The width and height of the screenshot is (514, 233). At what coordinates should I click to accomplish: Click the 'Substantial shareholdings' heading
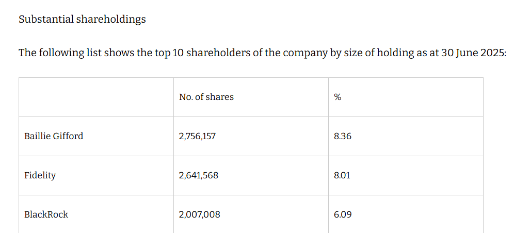tap(82, 20)
